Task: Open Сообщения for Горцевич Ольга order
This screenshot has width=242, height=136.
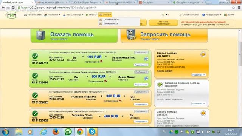Action: pos(141,111)
